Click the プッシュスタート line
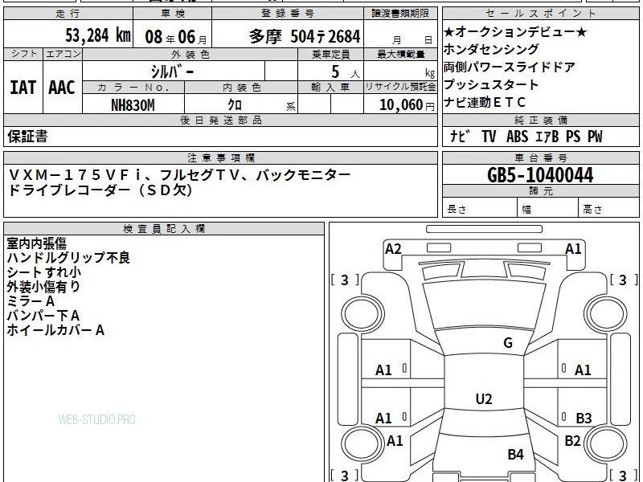643x482 pixels. click(491, 84)
